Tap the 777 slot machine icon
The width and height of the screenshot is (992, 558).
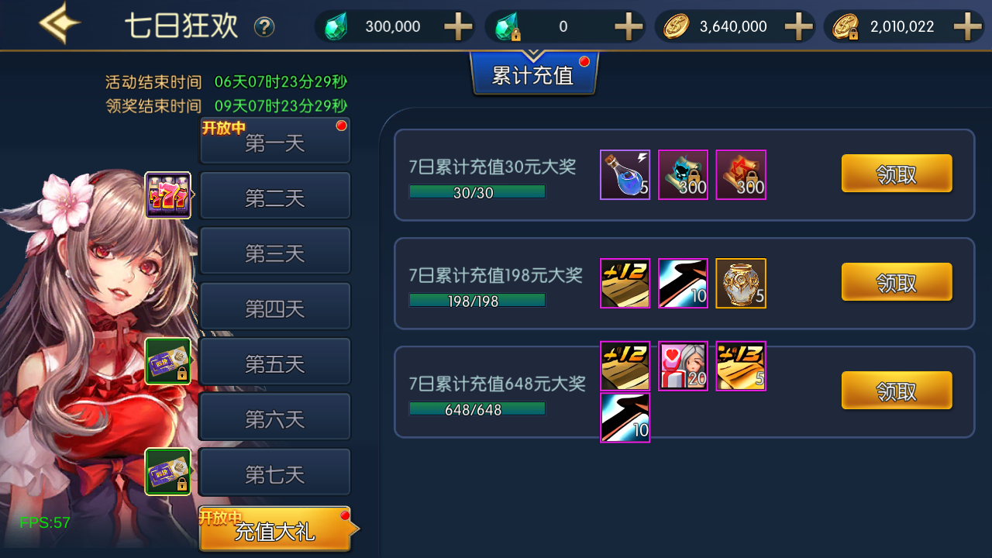(168, 195)
